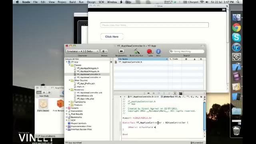Select YT_App-Info.plist in the file tree

85,99
